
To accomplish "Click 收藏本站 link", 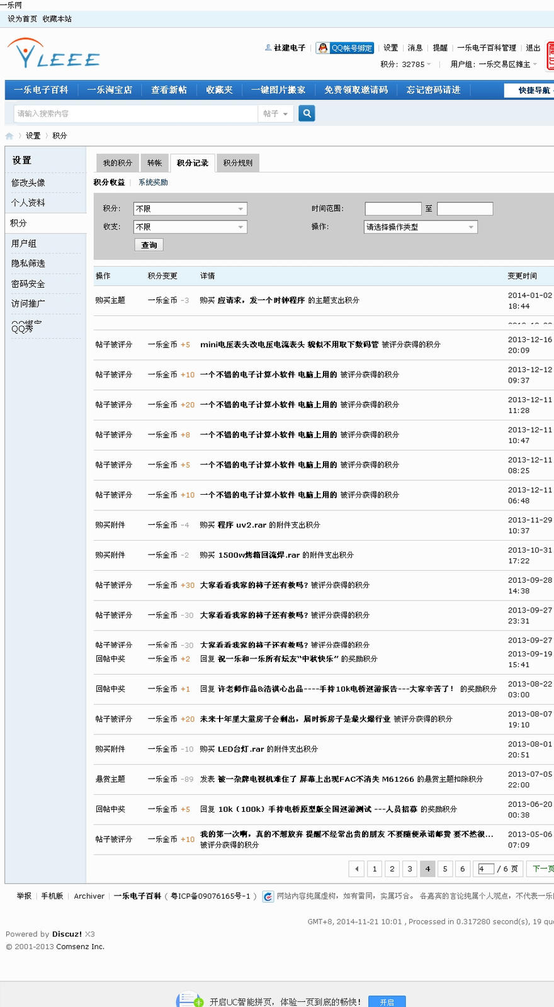I will coord(57,19).
